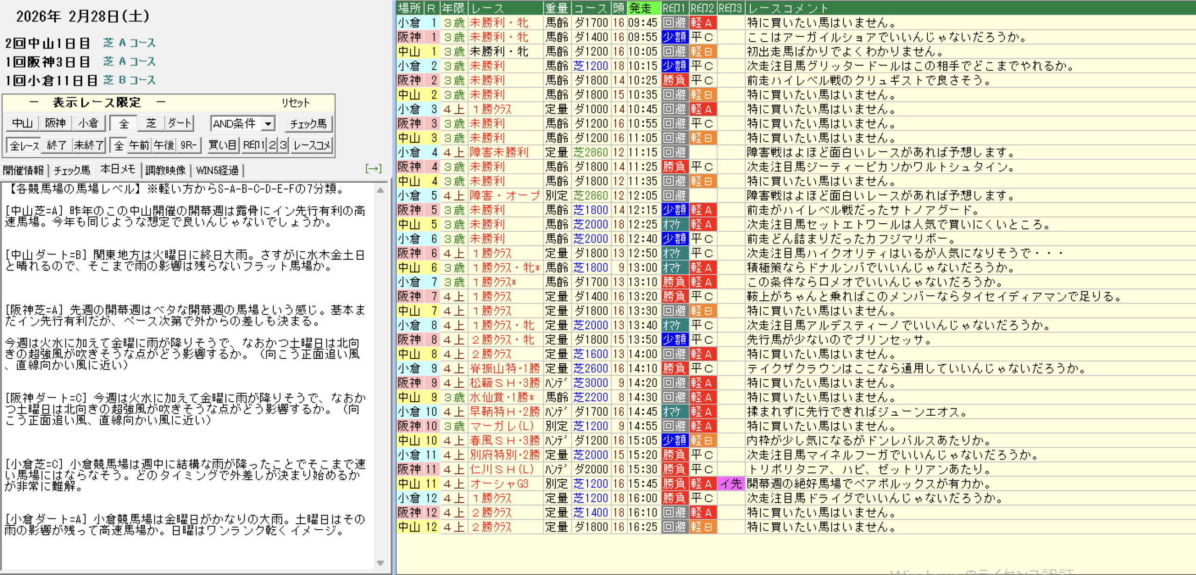
Task: Toggle the 午後 afternoon races filter
Action: [164, 145]
